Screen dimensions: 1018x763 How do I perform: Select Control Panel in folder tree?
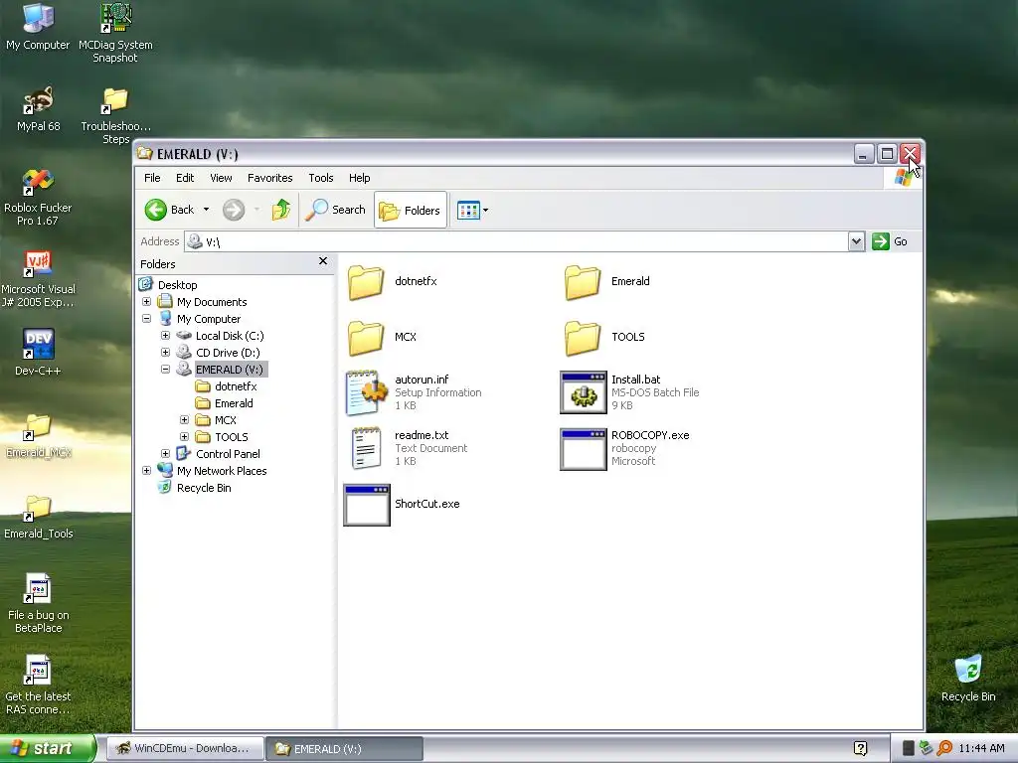click(228, 453)
